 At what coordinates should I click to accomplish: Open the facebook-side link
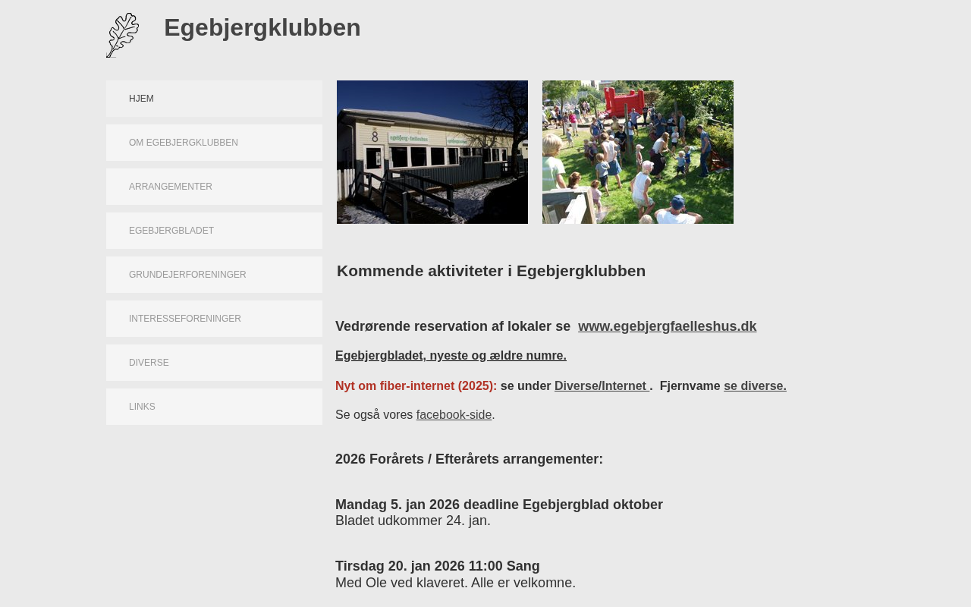[x=454, y=414]
